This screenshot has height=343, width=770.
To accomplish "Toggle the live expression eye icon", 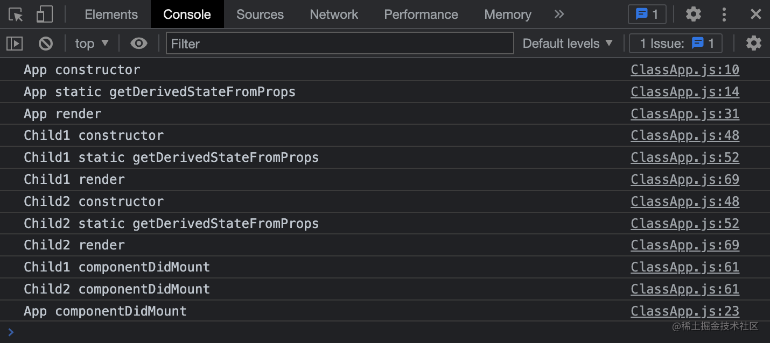I will tap(139, 44).
